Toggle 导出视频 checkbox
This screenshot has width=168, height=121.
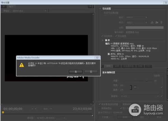click(x=102, y=36)
